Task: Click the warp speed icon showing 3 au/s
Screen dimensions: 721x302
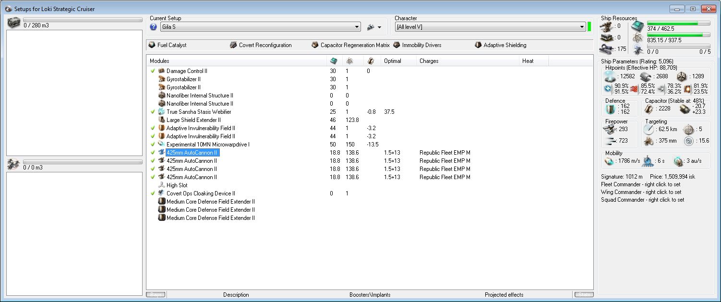Action: point(678,161)
